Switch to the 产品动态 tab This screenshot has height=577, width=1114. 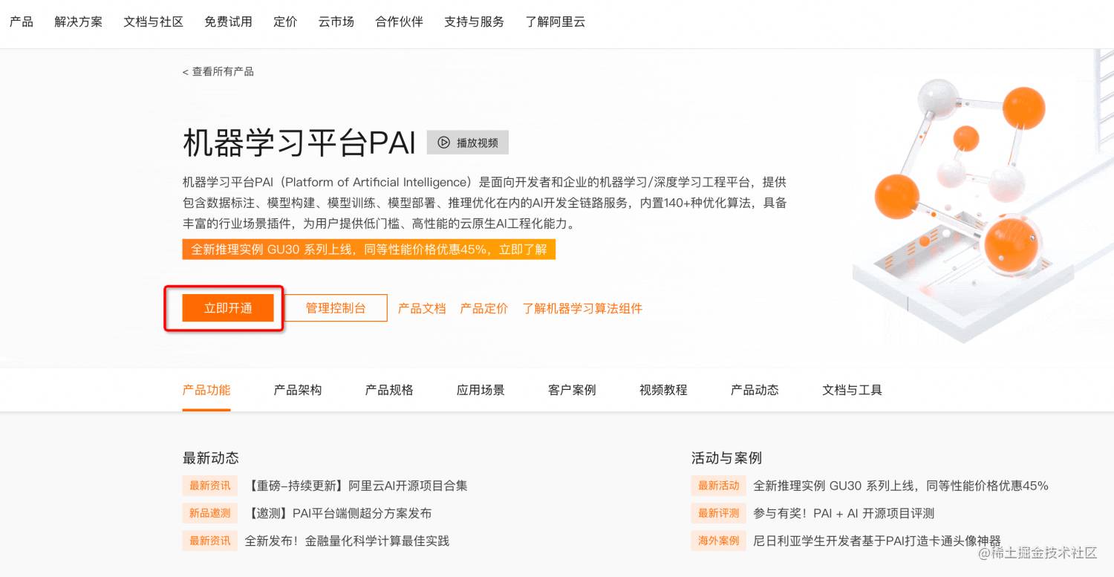(755, 390)
